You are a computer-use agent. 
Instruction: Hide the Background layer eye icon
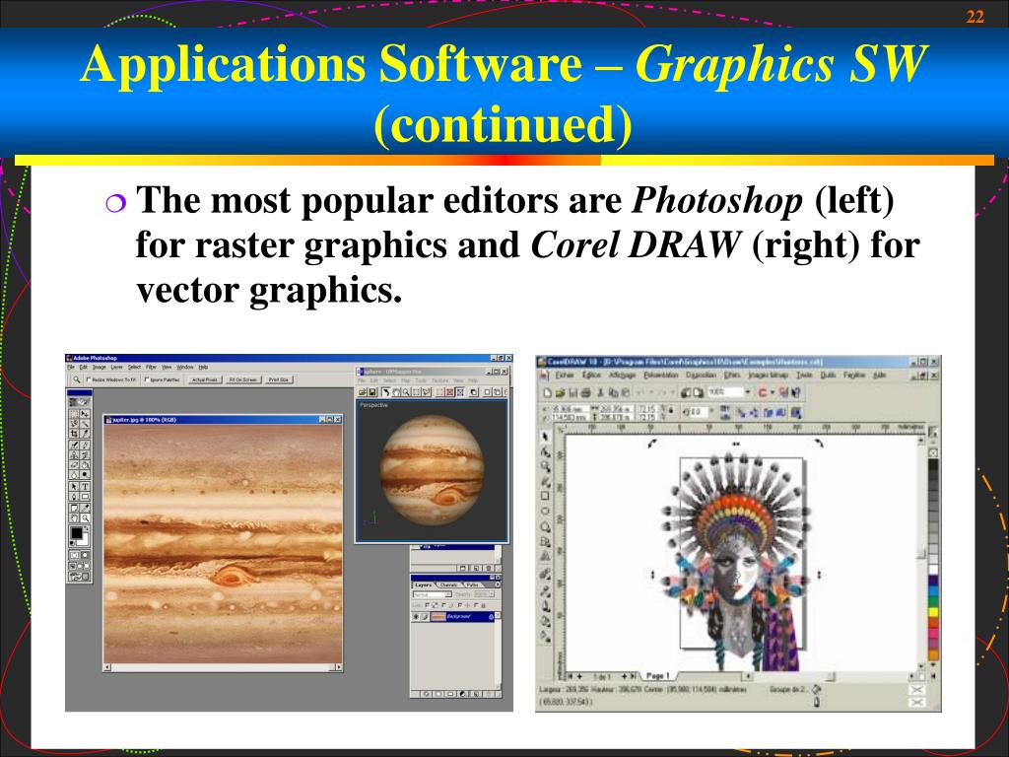[x=416, y=617]
